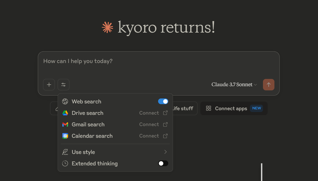Screen dimensions: 318x181
Task: Click Connect next to Gmail search
Action: 149,124
